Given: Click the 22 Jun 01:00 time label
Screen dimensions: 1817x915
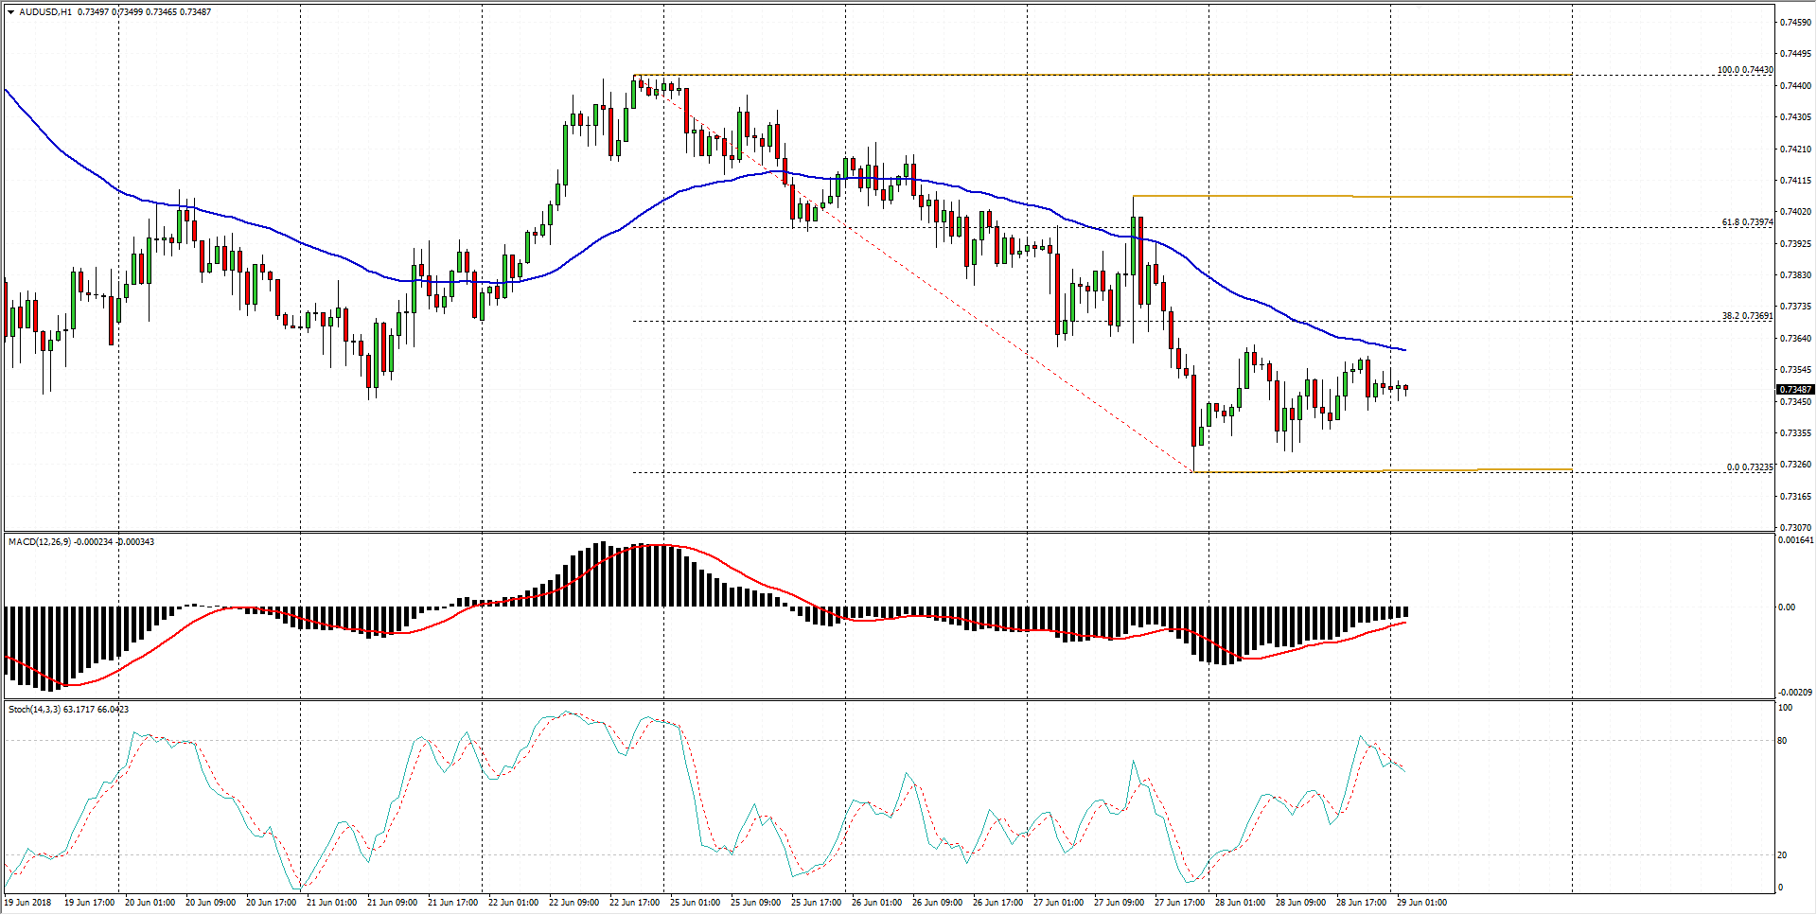Looking at the screenshot, I should click(x=513, y=903).
